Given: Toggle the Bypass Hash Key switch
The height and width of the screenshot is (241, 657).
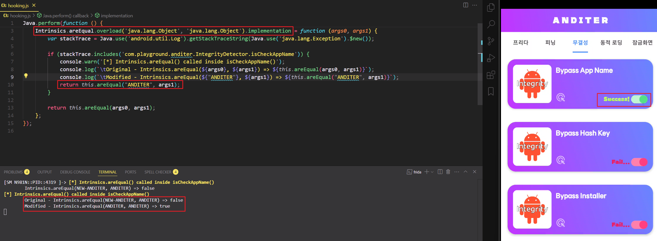Looking at the screenshot, I should pos(639,162).
